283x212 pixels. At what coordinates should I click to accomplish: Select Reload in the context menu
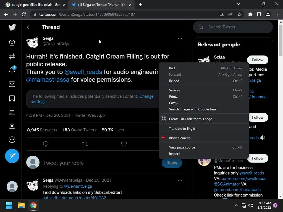coord(204,81)
